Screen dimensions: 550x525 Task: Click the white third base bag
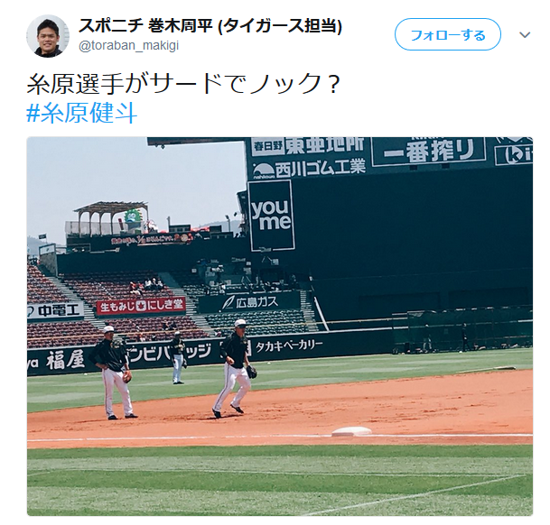point(351,431)
